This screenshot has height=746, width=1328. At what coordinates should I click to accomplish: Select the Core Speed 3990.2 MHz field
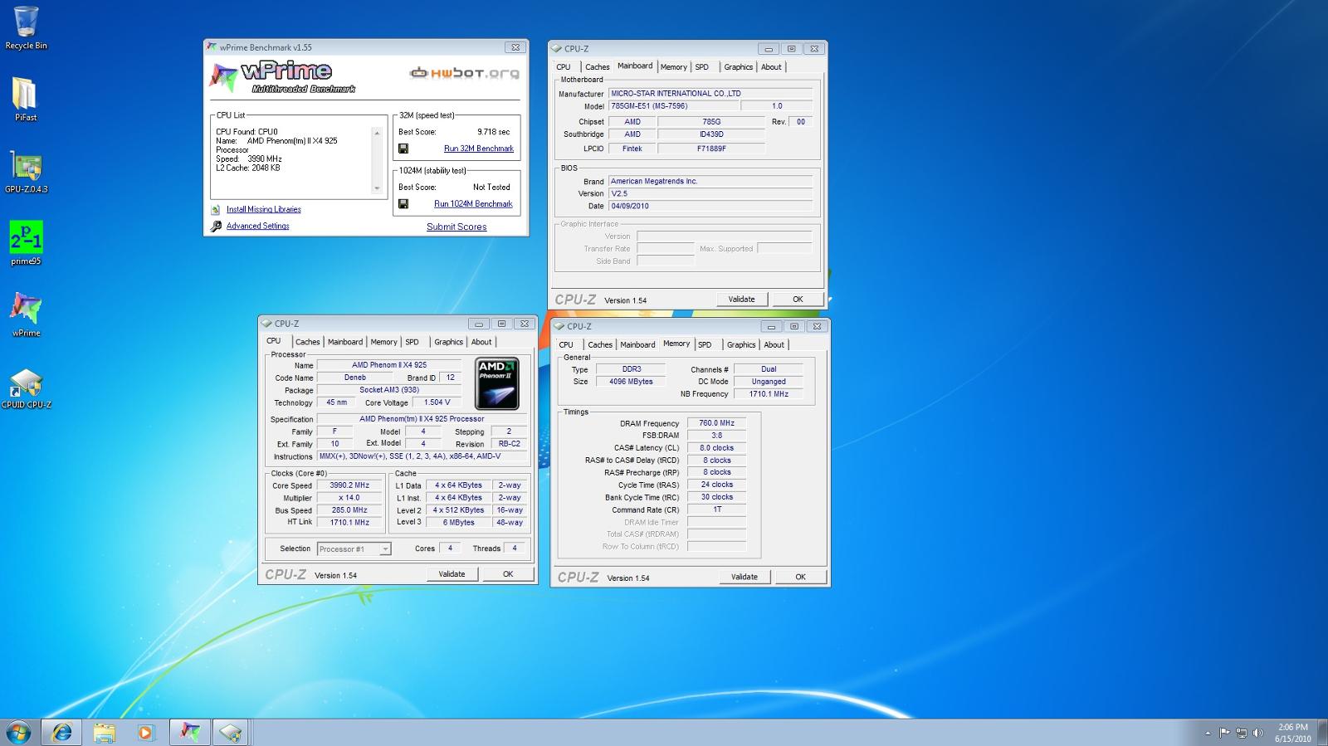point(349,485)
